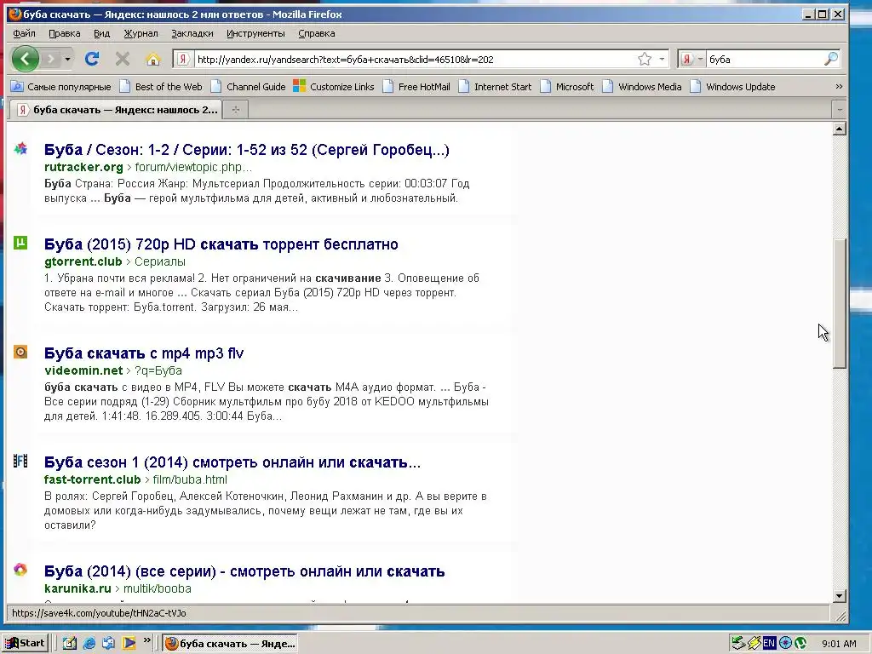This screenshot has height=654, width=872.
Task: Open the Customize Links bookmark
Action: point(334,87)
